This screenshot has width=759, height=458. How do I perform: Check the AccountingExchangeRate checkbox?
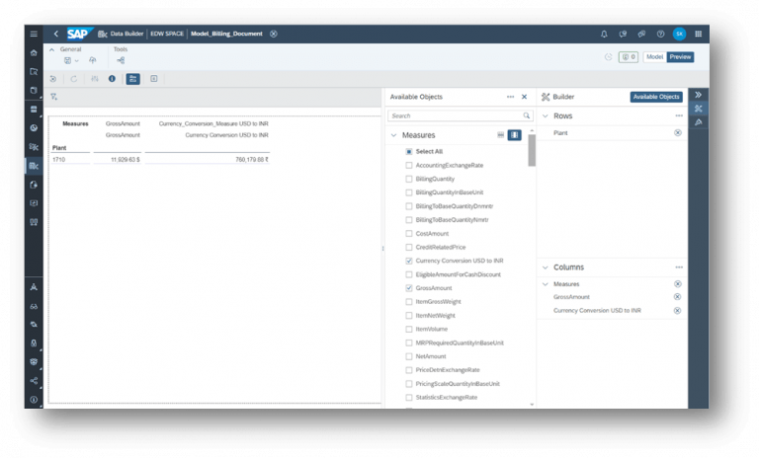tap(409, 166)
